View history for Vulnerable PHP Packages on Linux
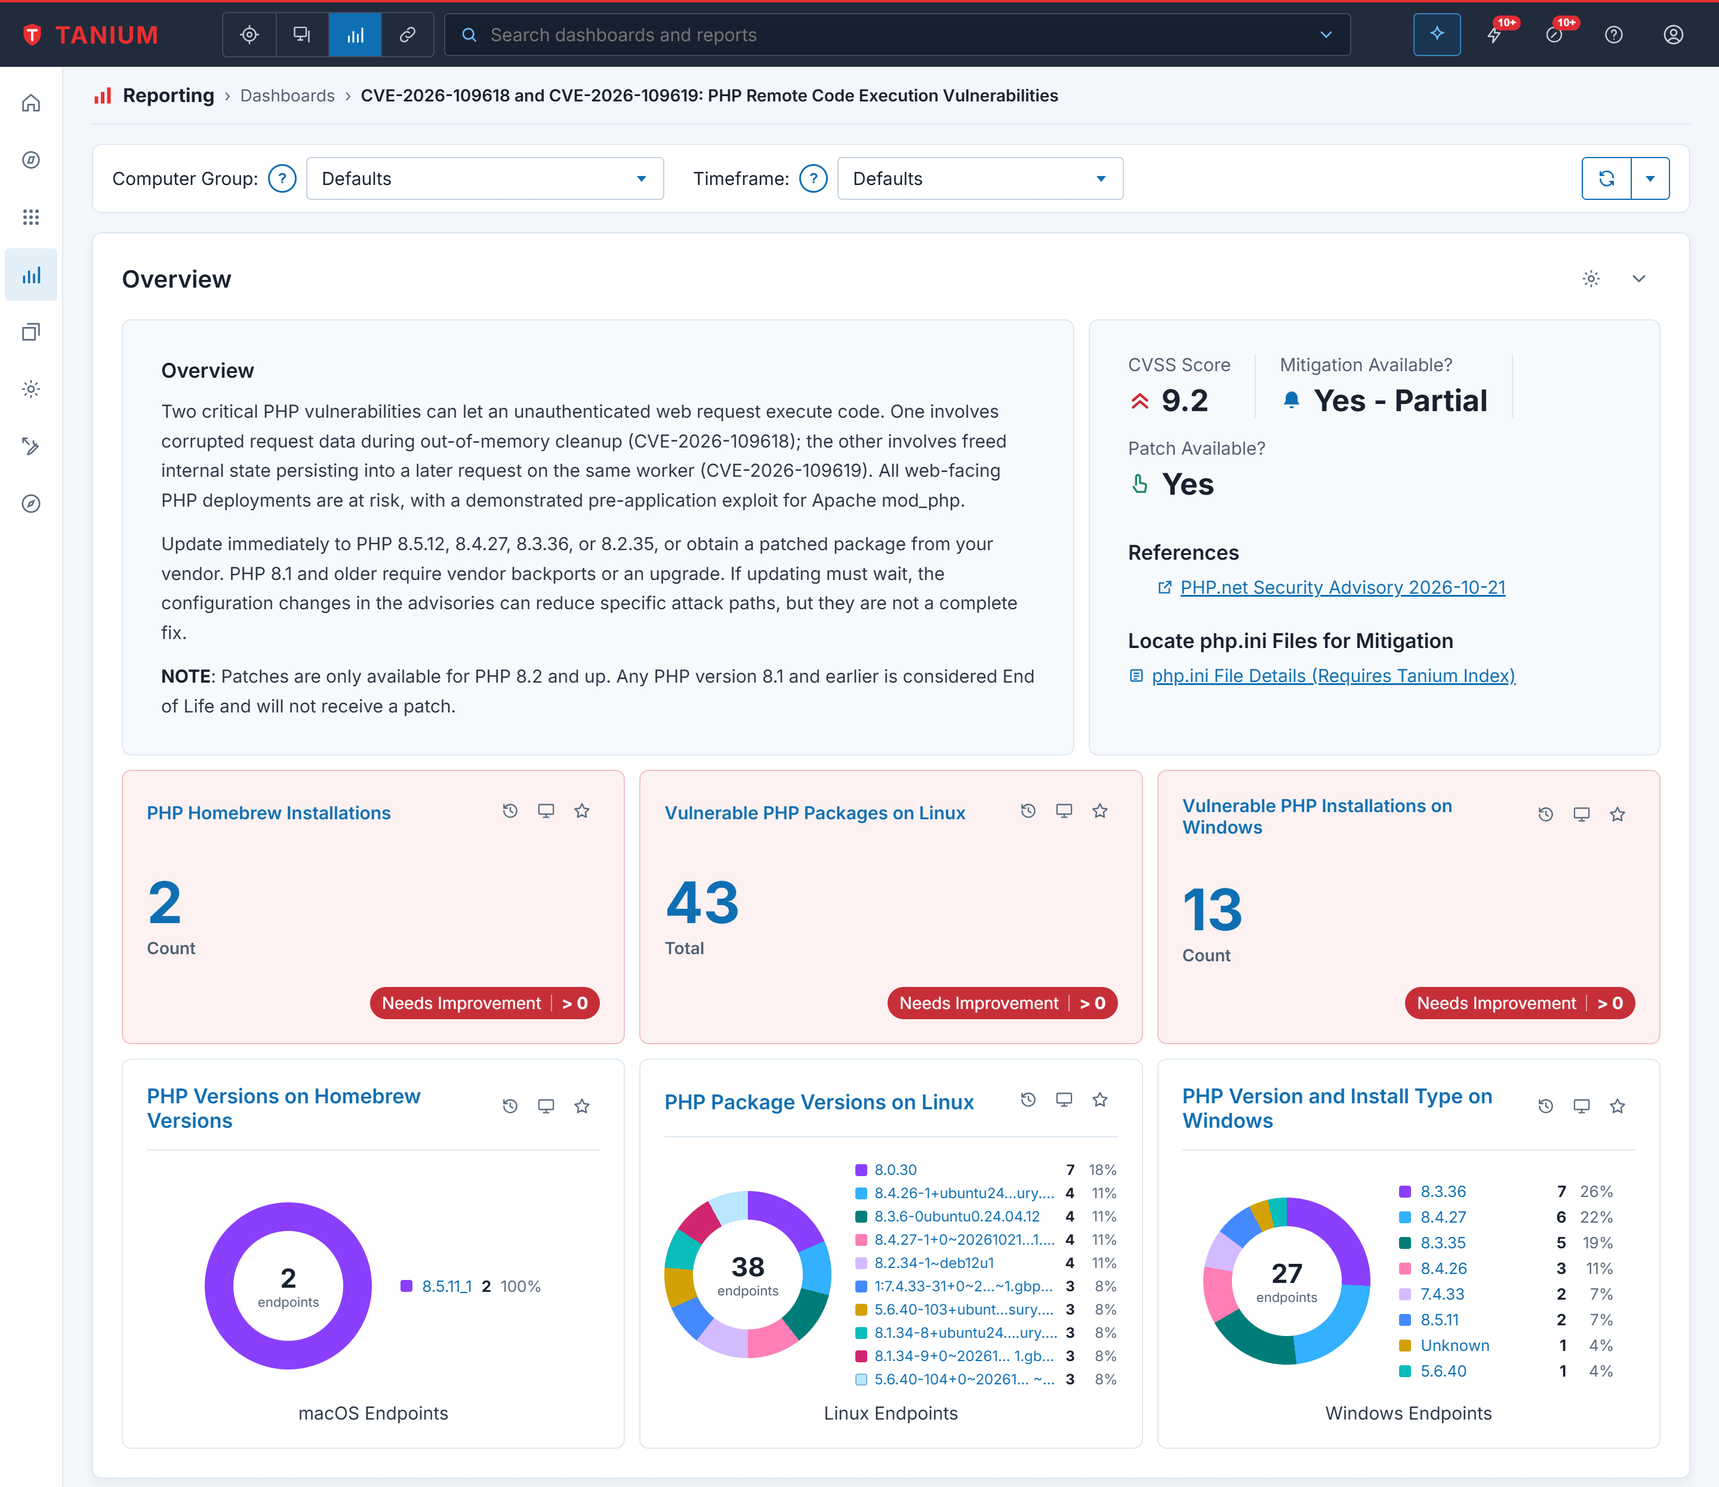1719x1487 pixels. (1028, 812)
